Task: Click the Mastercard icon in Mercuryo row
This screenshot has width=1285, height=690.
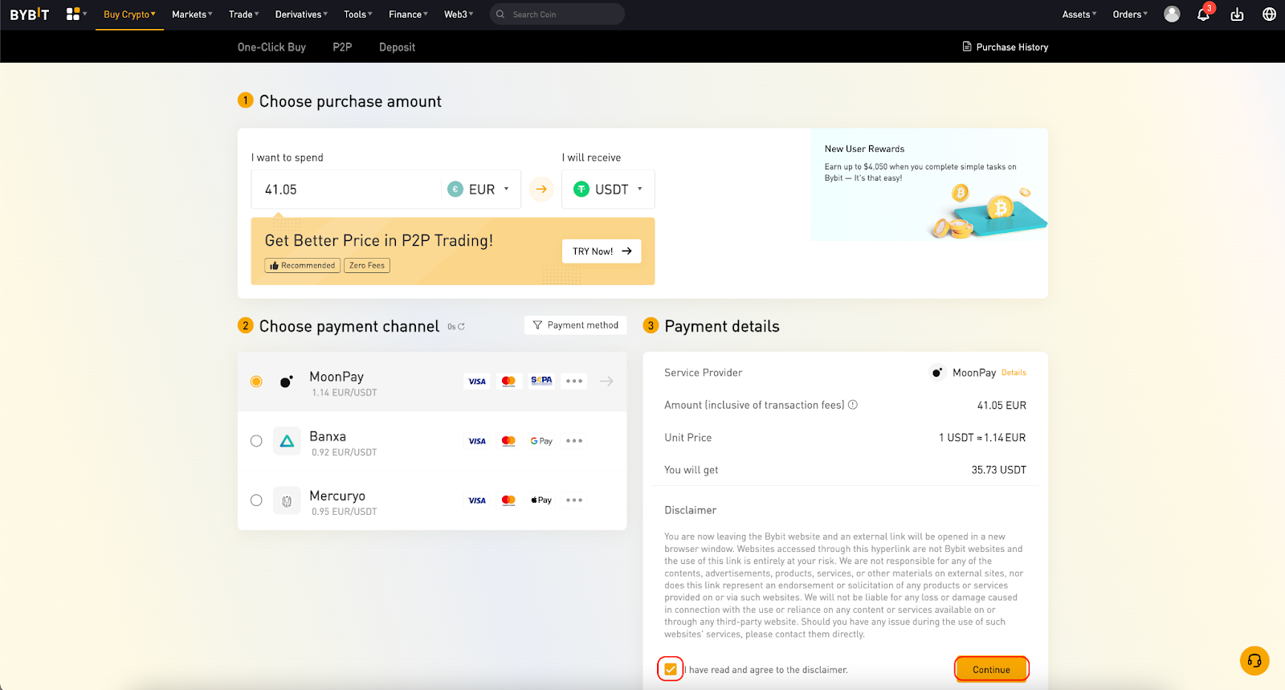Action: coord(508,500)
